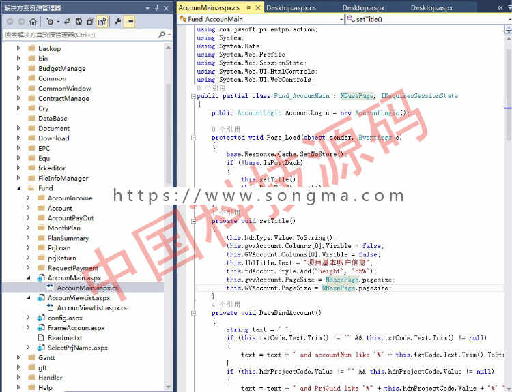Click the Forward navigation icon in Solution Explorer

(22, 22)
